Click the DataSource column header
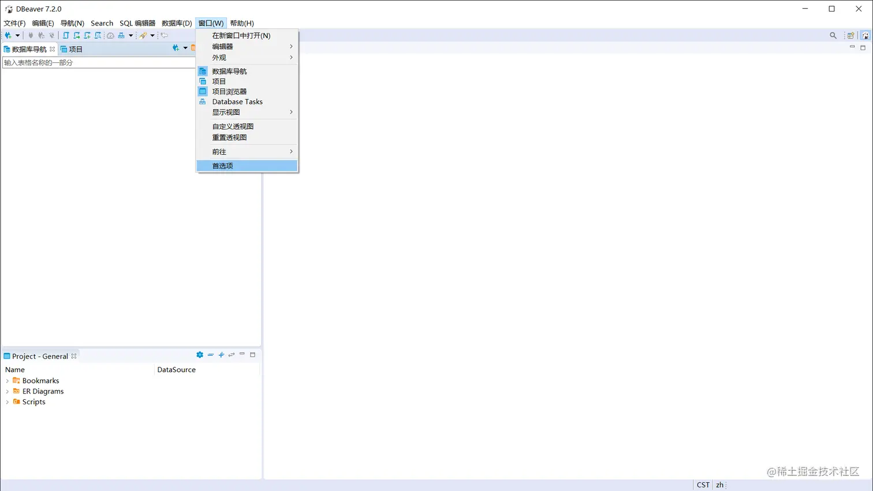This screenshot has width=873, height=491. point(207,370)
